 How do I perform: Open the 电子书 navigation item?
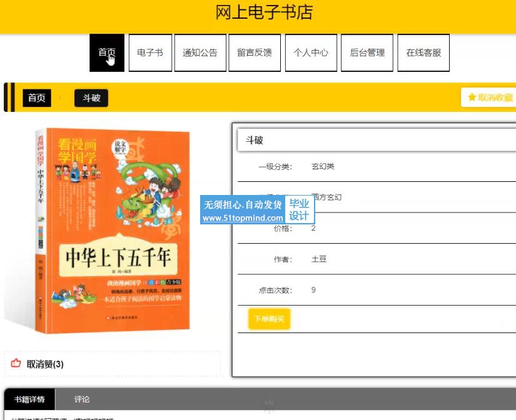[150, 52]
